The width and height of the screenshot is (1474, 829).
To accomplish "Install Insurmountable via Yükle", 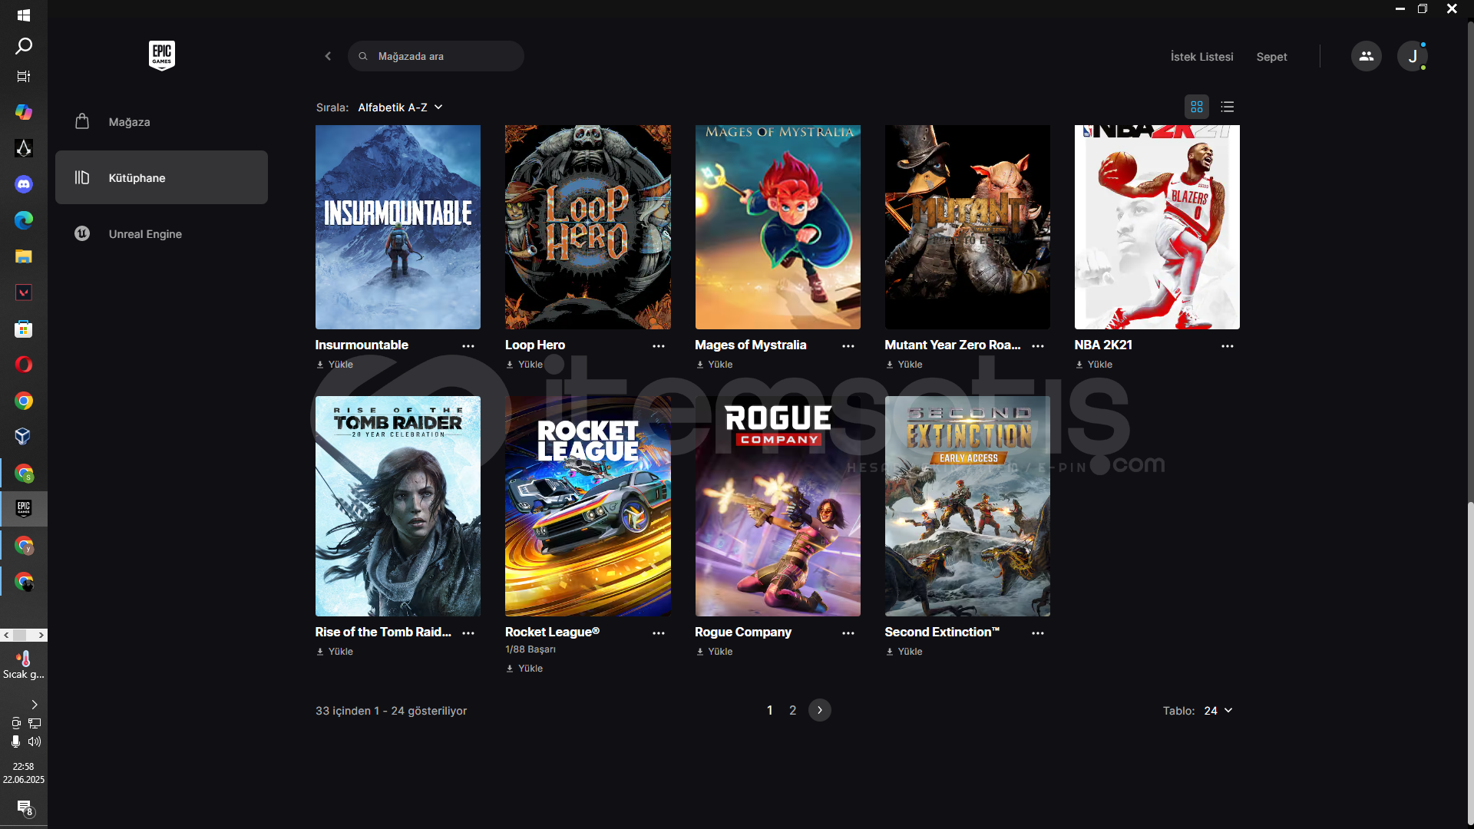I will (335, 365).
